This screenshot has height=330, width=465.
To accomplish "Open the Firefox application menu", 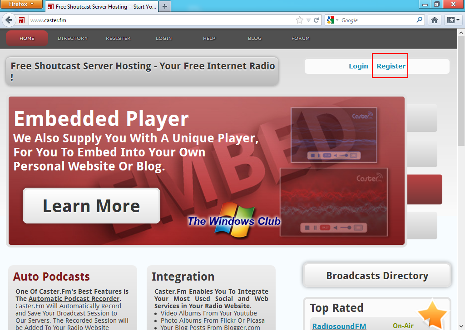I will point(21,4).
